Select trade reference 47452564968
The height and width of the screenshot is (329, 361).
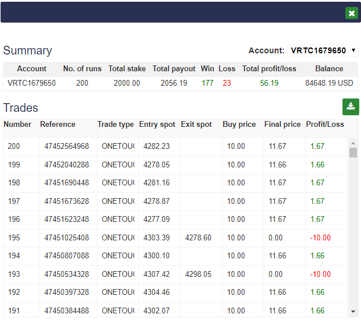(67, 147)
